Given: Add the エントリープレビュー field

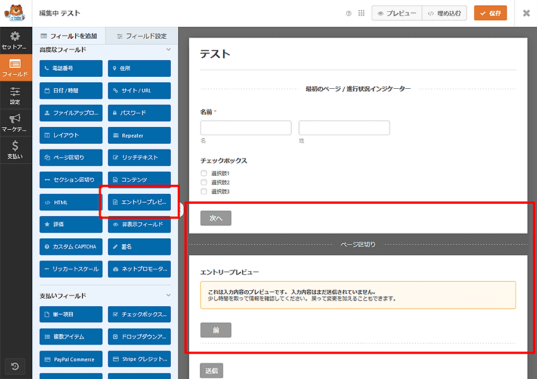Looking at the screenshot, I should pyautogui.click(x=139, y=202).
